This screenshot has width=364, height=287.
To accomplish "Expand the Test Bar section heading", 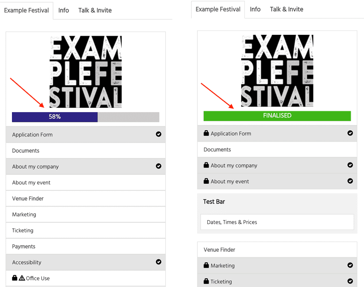I will (214, 202).
